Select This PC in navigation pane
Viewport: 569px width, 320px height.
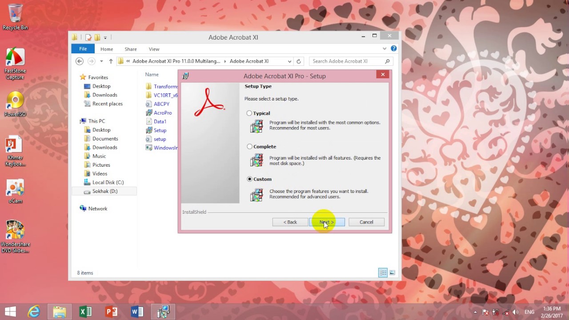tap(96, 121)
